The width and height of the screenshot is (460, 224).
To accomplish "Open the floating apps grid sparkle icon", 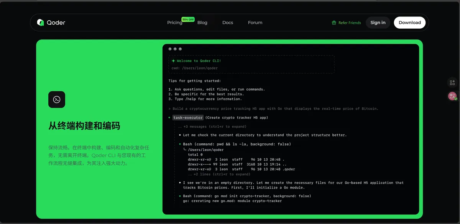I will (x=452, y=83).
